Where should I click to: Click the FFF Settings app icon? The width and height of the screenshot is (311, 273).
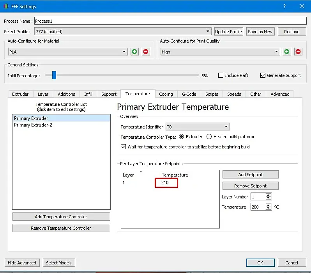coord(6,6)
